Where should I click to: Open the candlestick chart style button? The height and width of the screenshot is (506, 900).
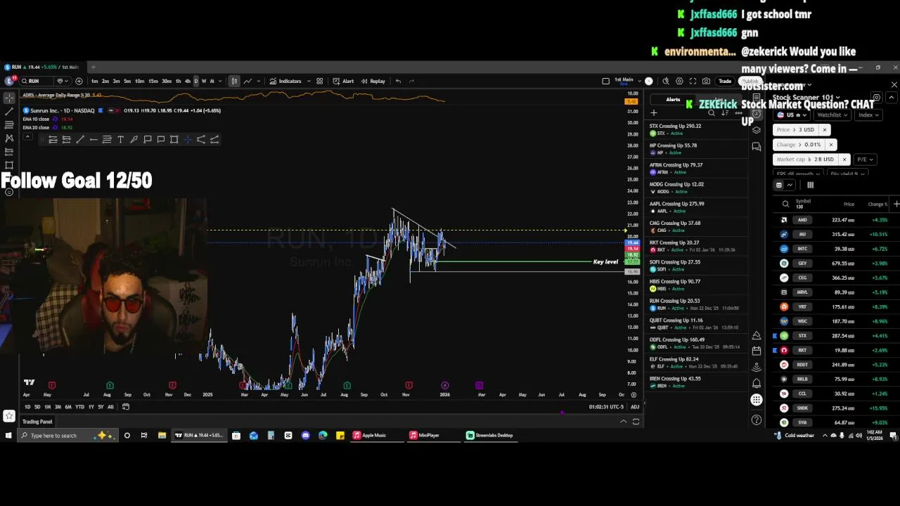tap(234, 81)
